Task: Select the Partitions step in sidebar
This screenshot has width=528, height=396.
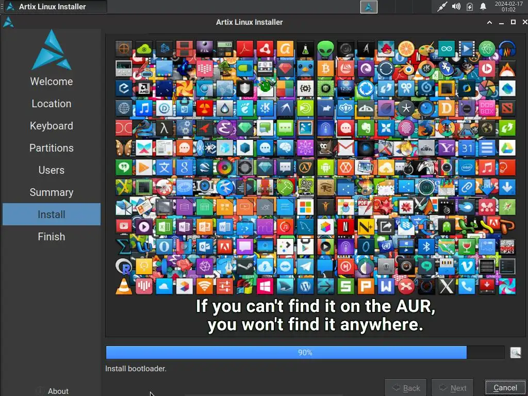Action: pyautogui.click(x=52, y=148)
